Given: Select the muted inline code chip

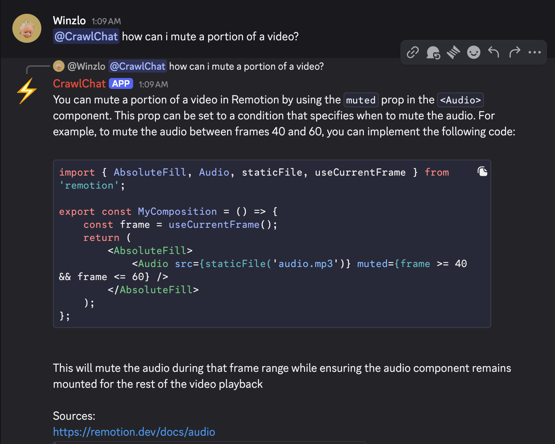Looking at the screenshot, I should point(361,100).
